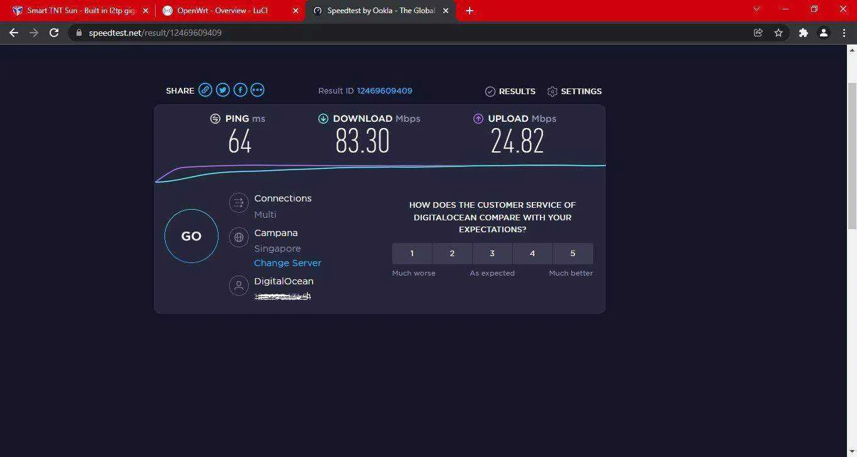This screenshot has height=457, width=857.
Task: Close the Speedtest by Ookla tab
Action: [446, 11]
